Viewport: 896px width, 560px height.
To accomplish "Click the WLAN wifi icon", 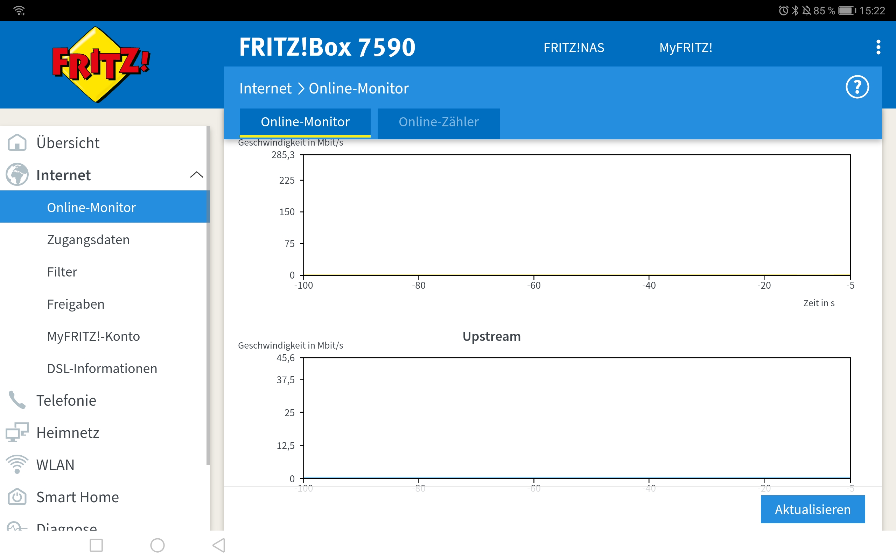I will pos(17,464).
